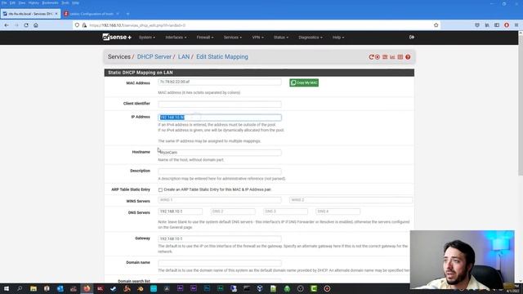This screenshot has width=523, height=294.
Task: Bookmark this page with the star icon
Action: click(436, 25)
